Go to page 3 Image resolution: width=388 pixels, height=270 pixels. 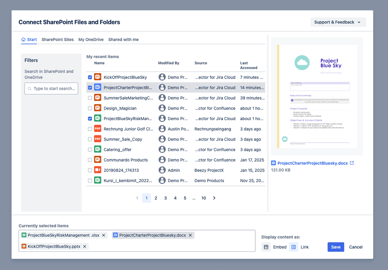(x=165, y=198)
